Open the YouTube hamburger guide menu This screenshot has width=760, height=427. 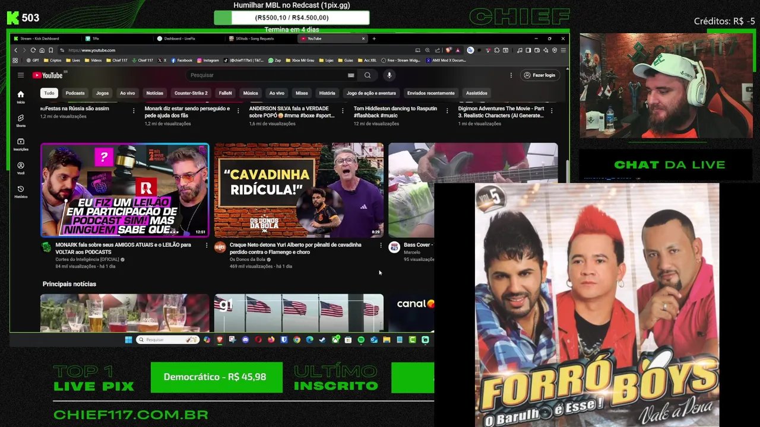point(20,75)
